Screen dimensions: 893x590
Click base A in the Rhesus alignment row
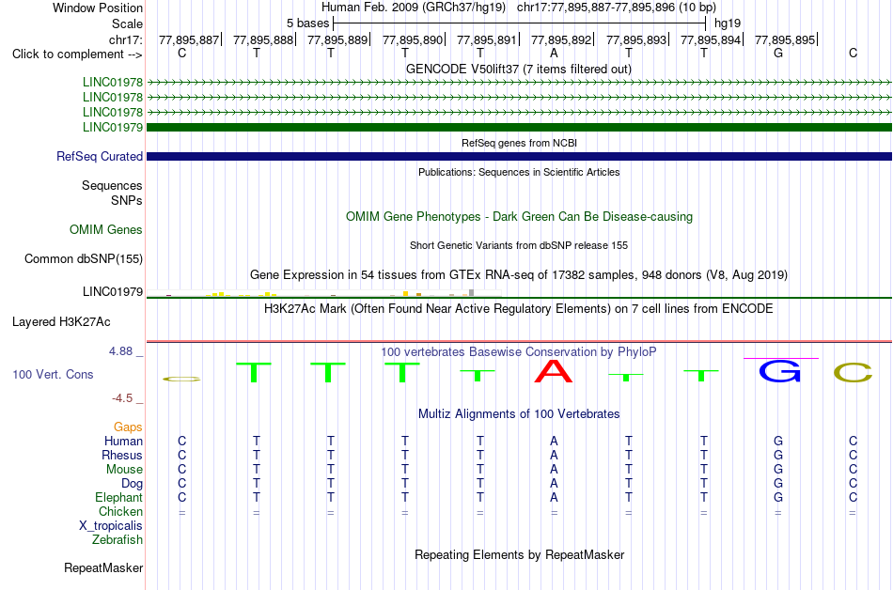click(x=554, y=455)
